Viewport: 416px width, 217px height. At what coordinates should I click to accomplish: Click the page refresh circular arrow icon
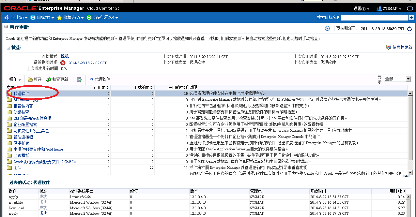coord(410,29)
